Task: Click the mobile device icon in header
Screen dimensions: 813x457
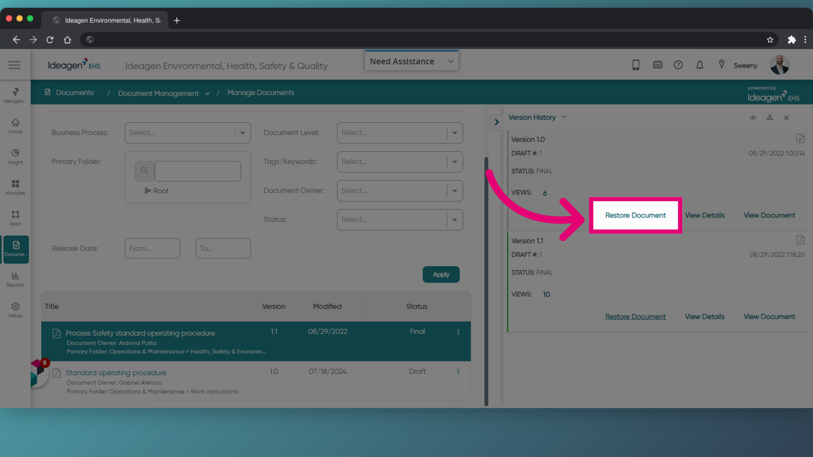Action: tap(636, 65)
